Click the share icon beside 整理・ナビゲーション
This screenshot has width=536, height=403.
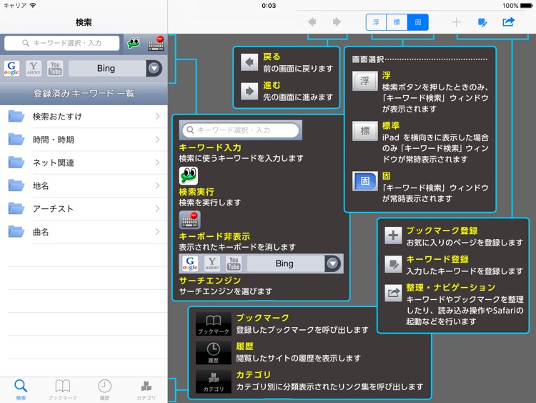click(393, 293)
